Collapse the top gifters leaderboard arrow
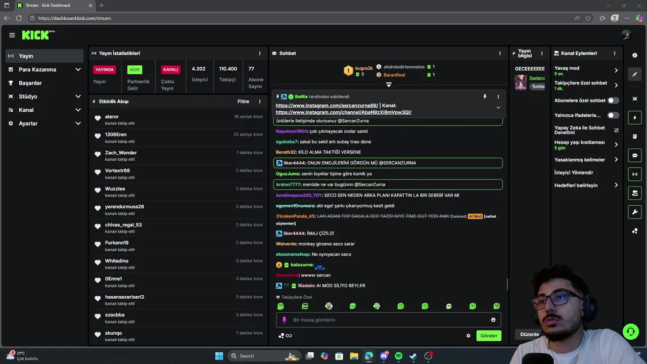Viewport: 647px width, 364px height. point(389,84)
